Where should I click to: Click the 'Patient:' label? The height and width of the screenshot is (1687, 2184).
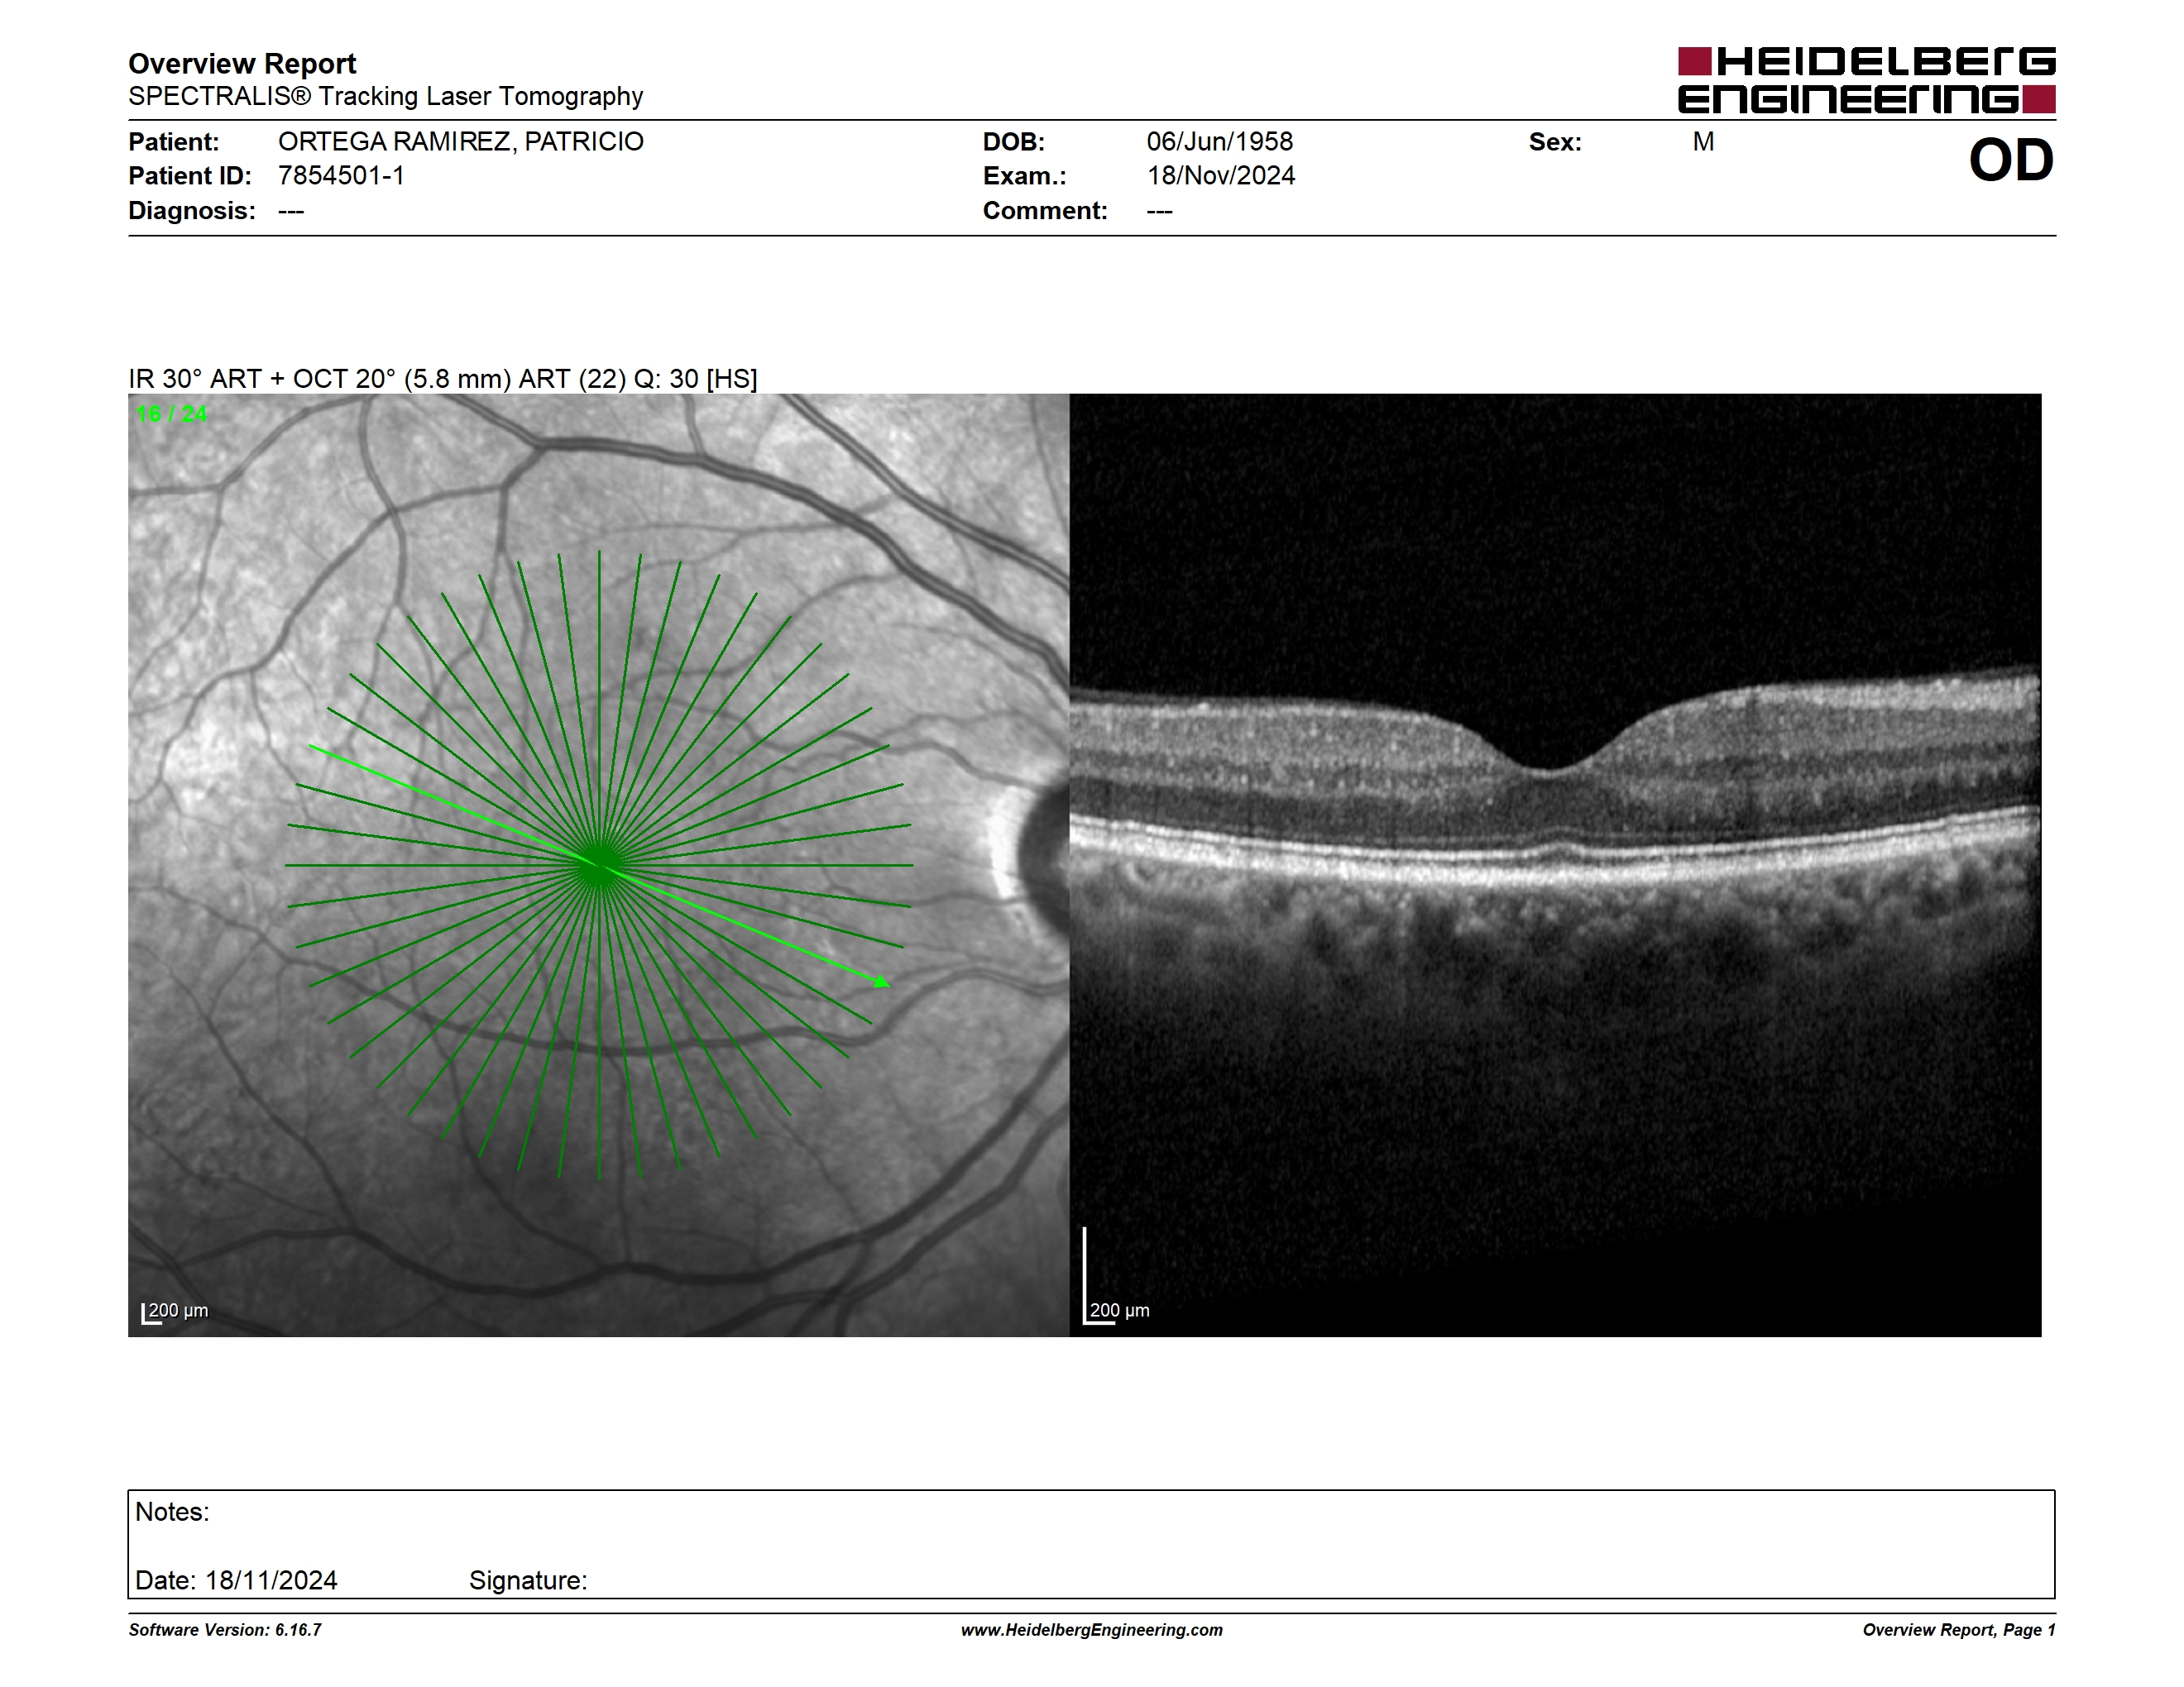click(174, 142)
